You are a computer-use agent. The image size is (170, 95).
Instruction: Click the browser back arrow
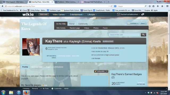[2, 6]
